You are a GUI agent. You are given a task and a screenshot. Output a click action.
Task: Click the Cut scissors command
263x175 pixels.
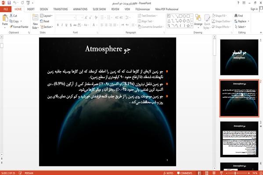[14, 16]
